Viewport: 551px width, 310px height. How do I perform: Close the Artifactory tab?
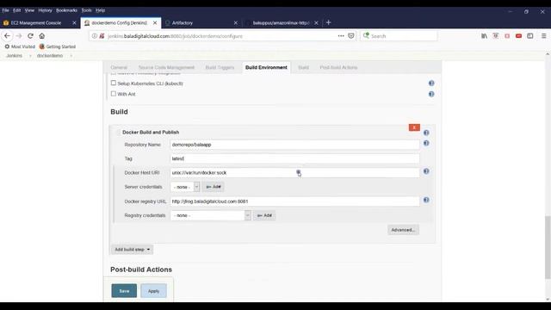tap(235, 23)
